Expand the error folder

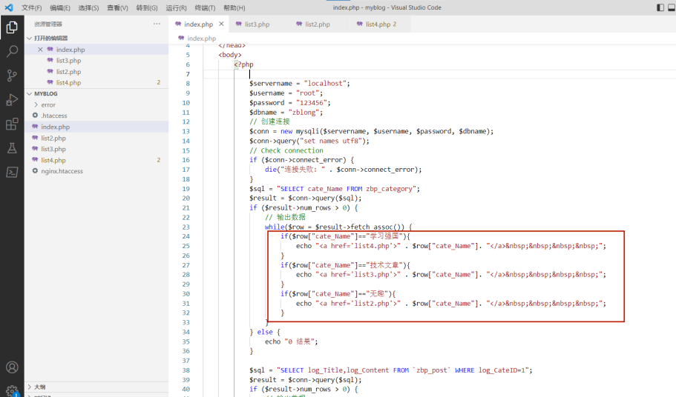point(47,105)
